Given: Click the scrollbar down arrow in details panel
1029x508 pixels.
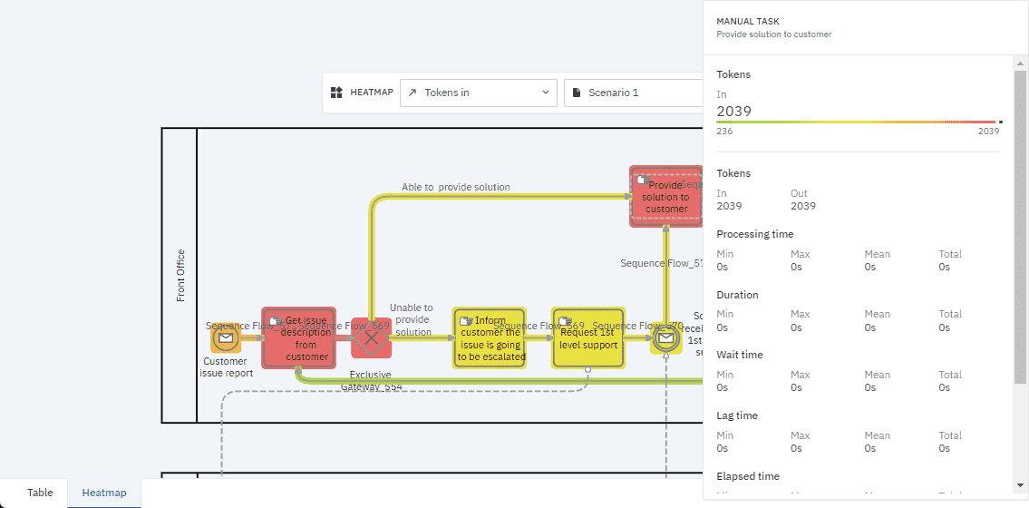Looking at the screenshot, I should [x=1020, y=485].
